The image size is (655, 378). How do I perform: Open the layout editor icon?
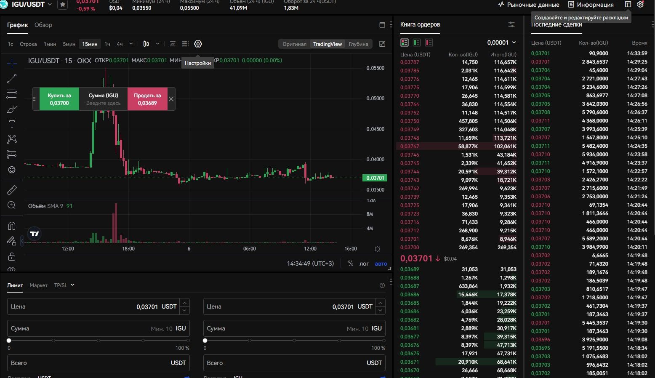pyautogui.click(x=628, y=5)
